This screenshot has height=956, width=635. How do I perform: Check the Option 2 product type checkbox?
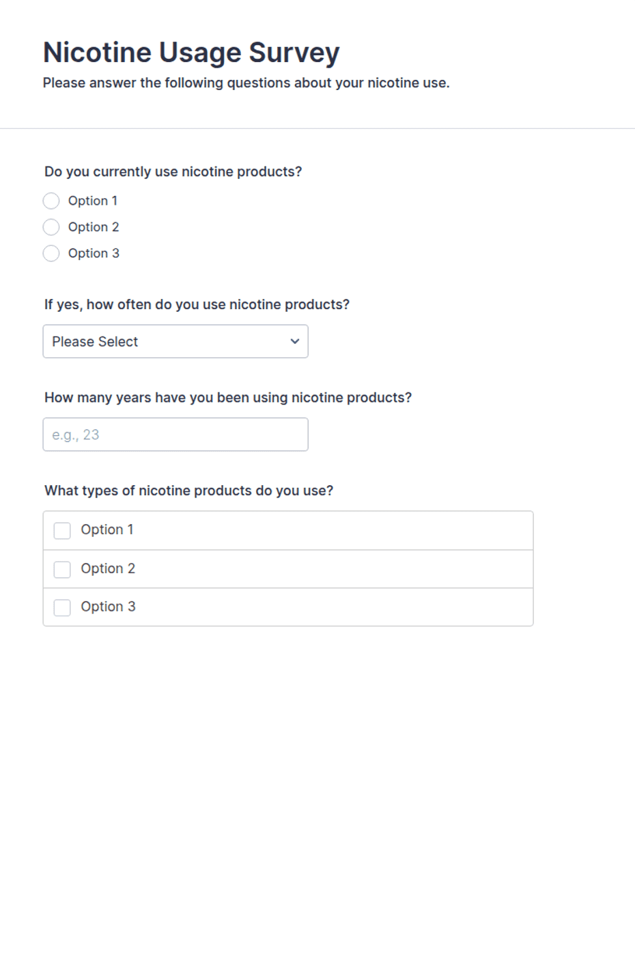point(62,569)
